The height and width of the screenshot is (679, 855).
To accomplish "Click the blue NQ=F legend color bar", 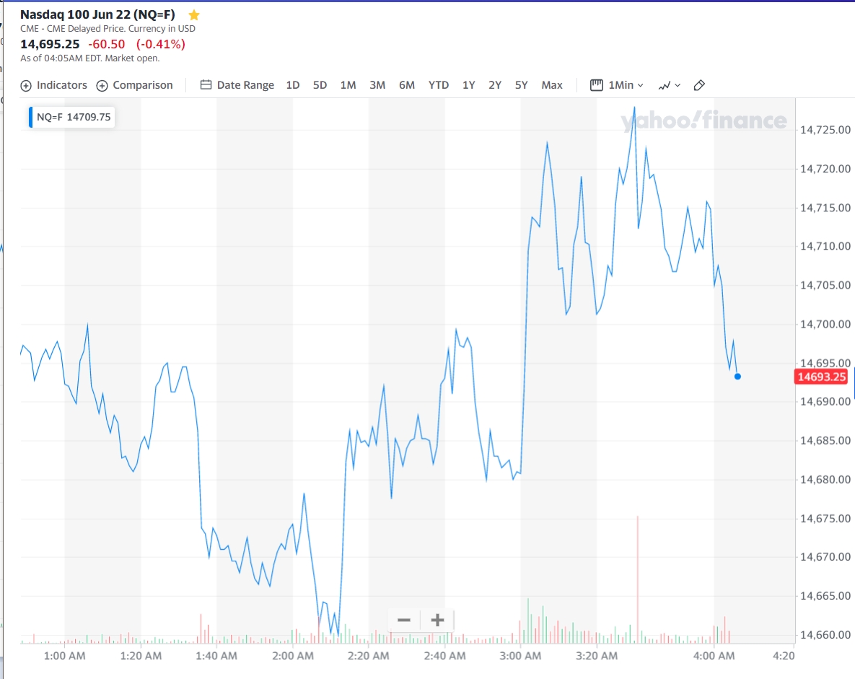I will pos(30,117).
